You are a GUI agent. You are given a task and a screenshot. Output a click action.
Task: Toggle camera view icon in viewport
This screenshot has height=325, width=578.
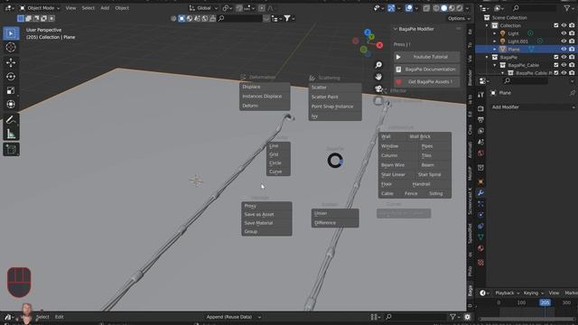(x=378, y=88)
